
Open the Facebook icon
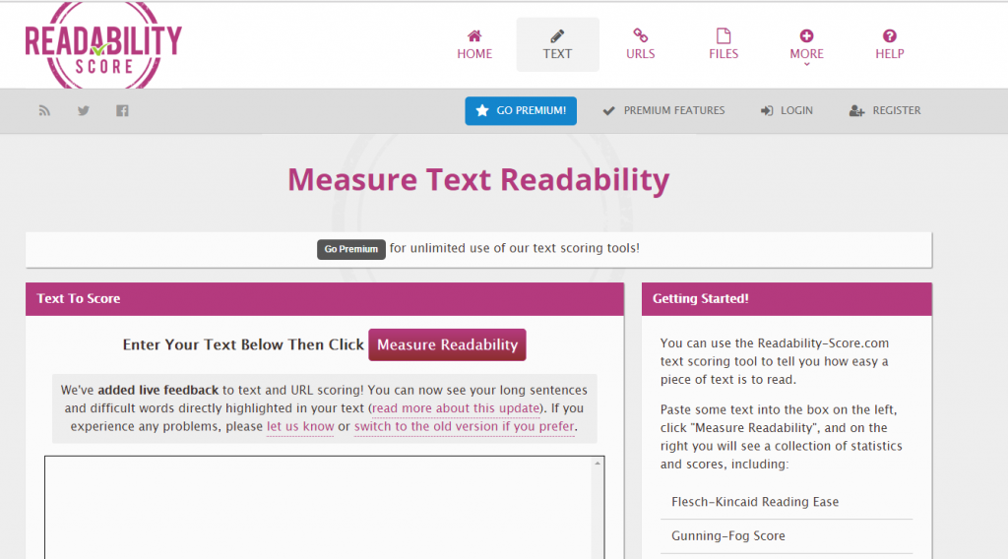(122, 110)
